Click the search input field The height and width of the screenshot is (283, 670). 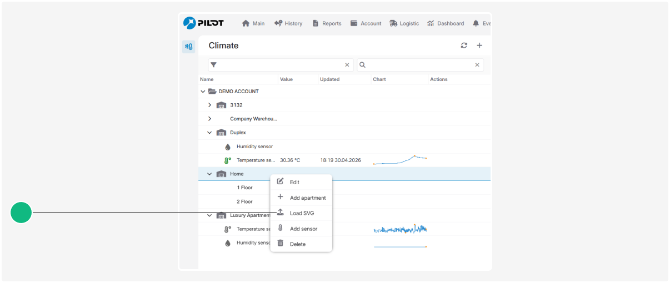[420, 65]
